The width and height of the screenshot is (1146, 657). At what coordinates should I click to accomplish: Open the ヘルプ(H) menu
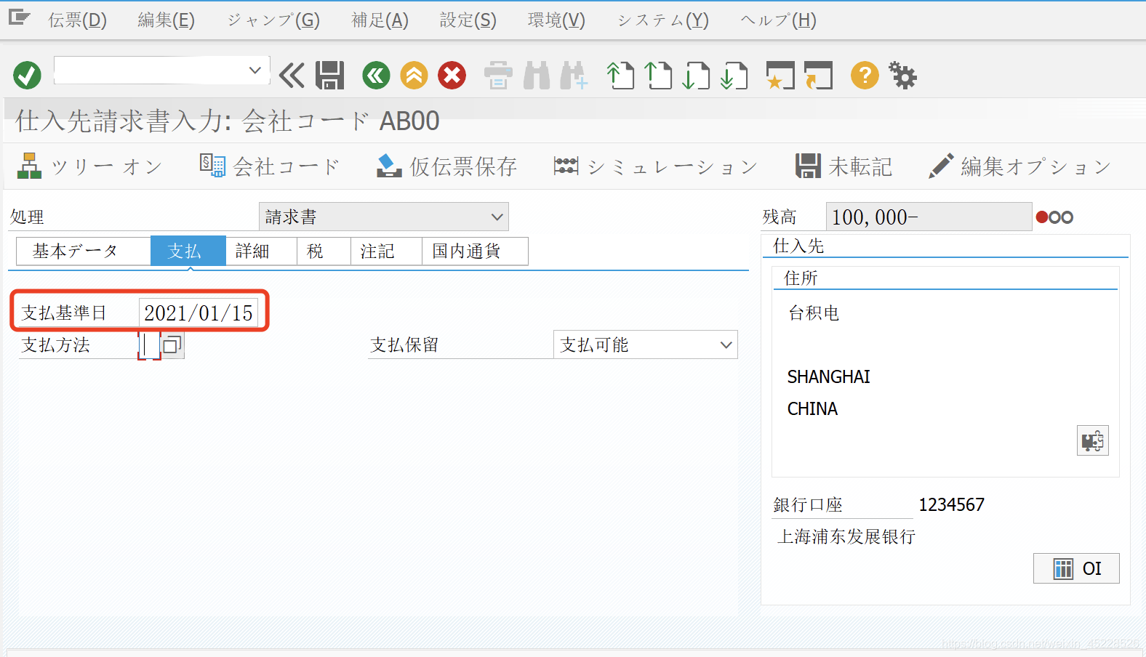coord(778,20)
